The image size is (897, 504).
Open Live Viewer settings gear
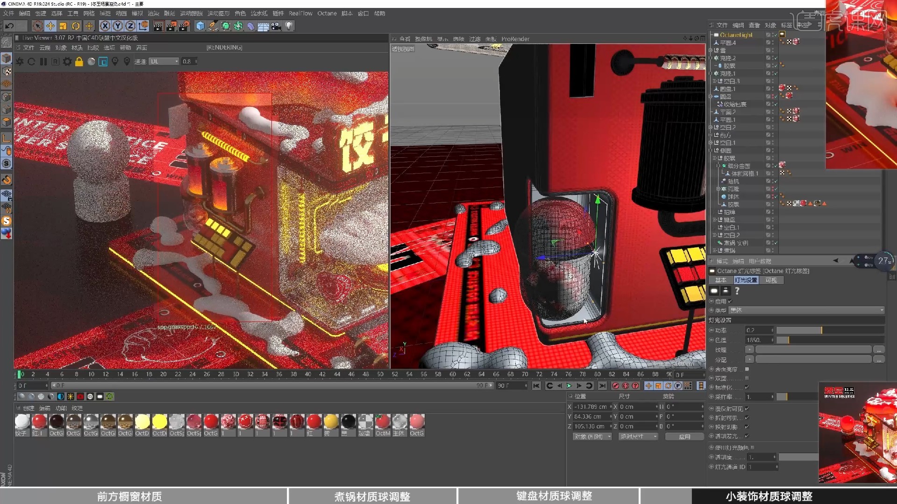67,62
